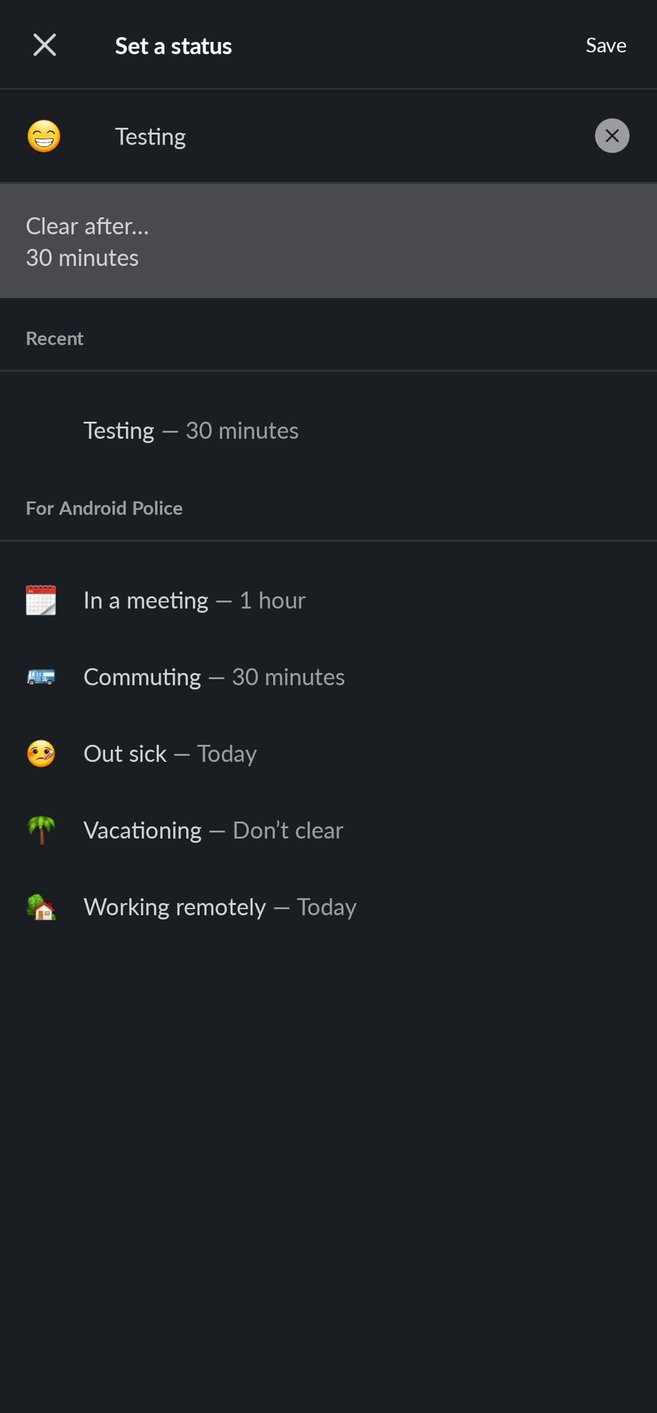Click the sick face emoji for Out sick
Viewport: 657px width, 1413px height.
click(41, 753)
